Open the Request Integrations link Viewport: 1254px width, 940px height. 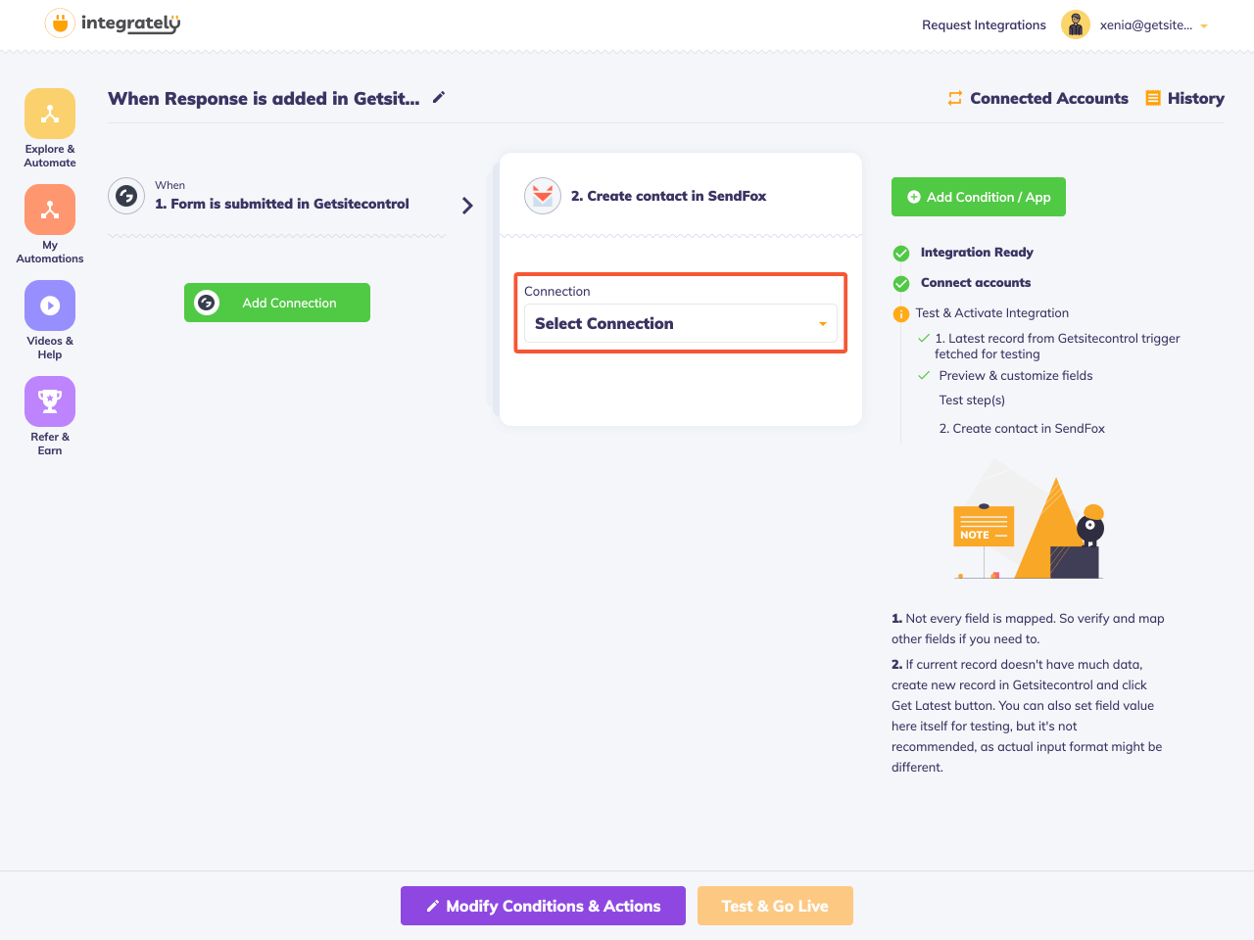(984, 25)
